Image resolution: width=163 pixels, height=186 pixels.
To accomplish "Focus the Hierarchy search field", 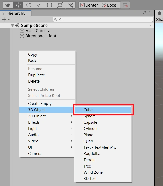I will (103, 19).
